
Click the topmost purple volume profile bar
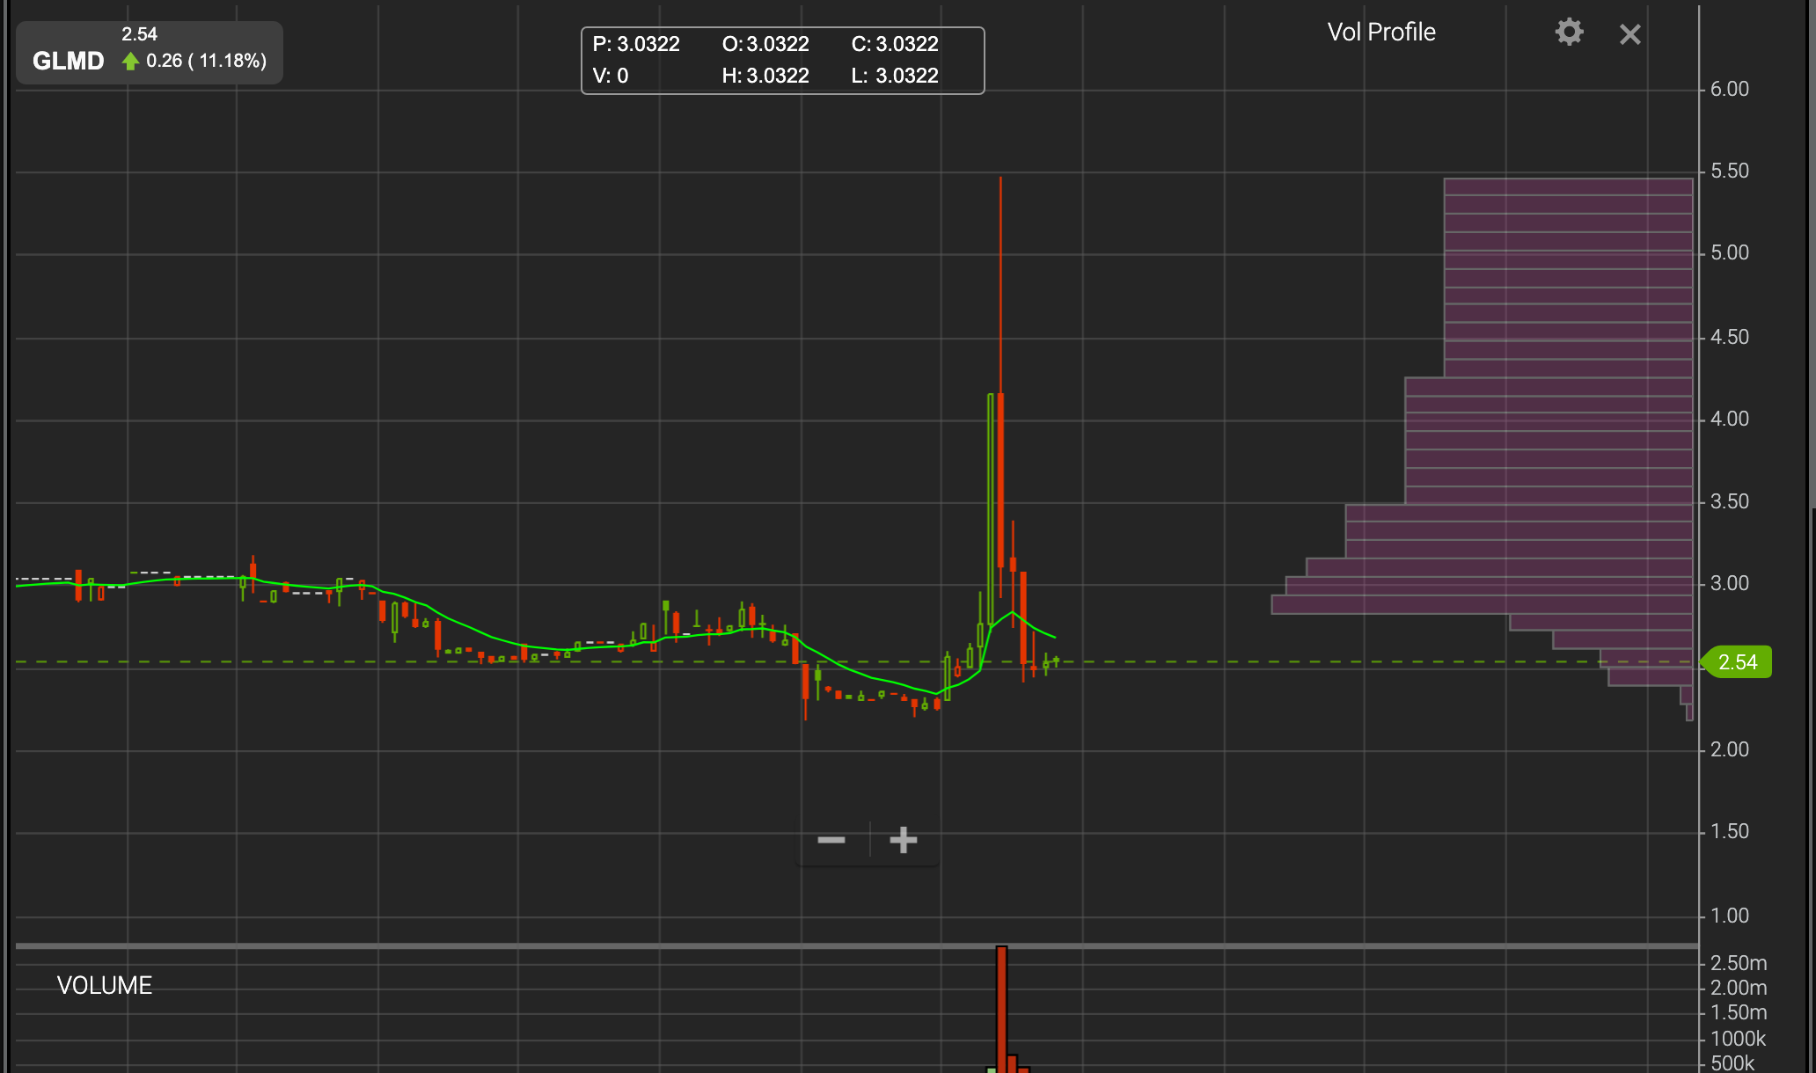[1568, 187]
